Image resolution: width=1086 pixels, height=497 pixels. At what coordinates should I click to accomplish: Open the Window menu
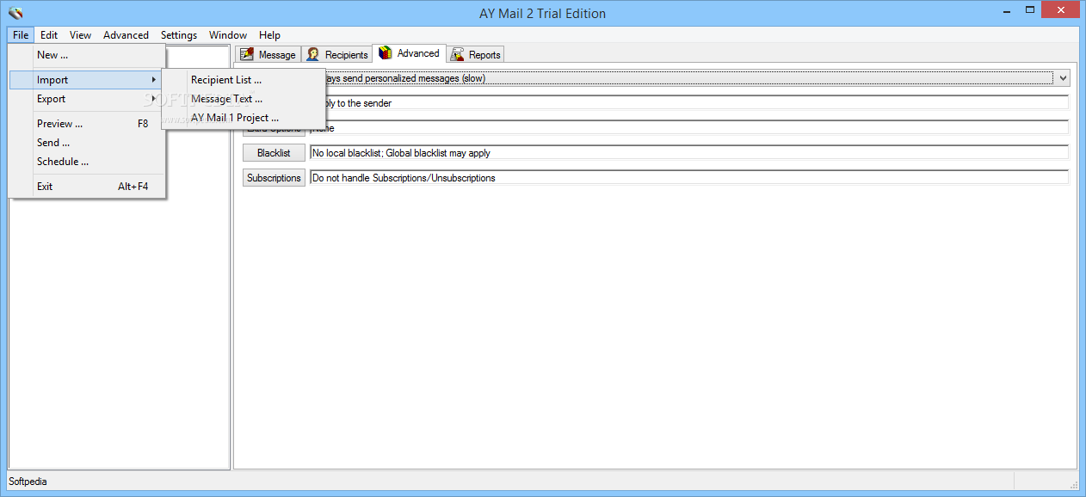point(228,35)
